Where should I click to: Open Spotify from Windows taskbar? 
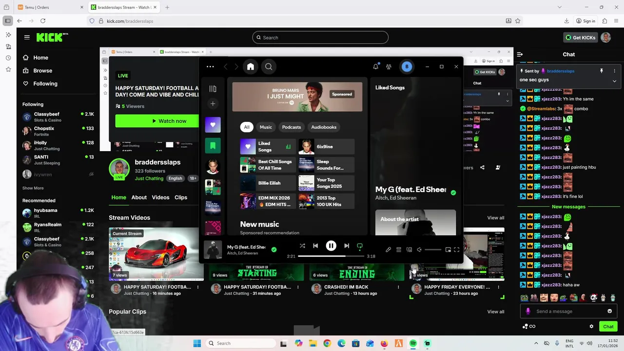pyautogui.click(x=413, y=344)
